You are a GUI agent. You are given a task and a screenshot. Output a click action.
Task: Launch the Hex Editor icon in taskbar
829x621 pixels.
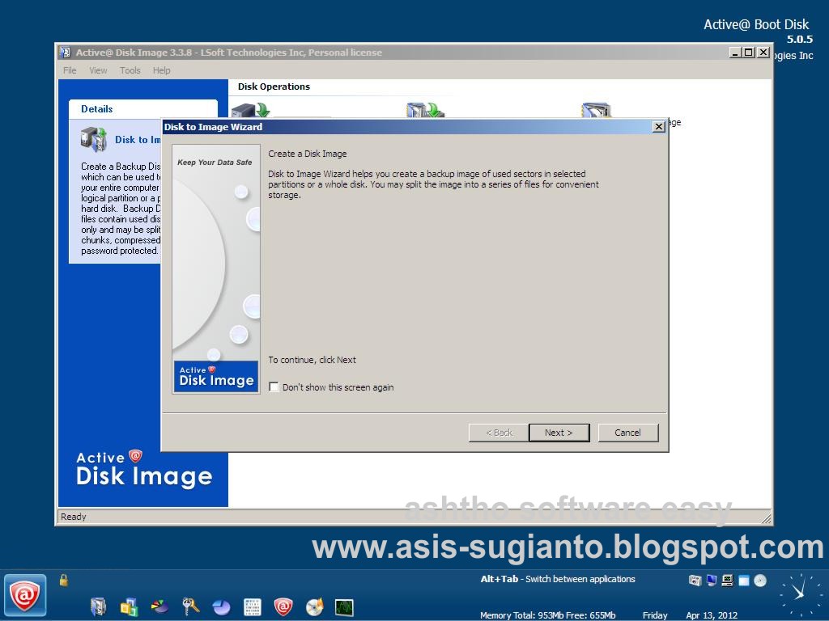coord(252,606)
